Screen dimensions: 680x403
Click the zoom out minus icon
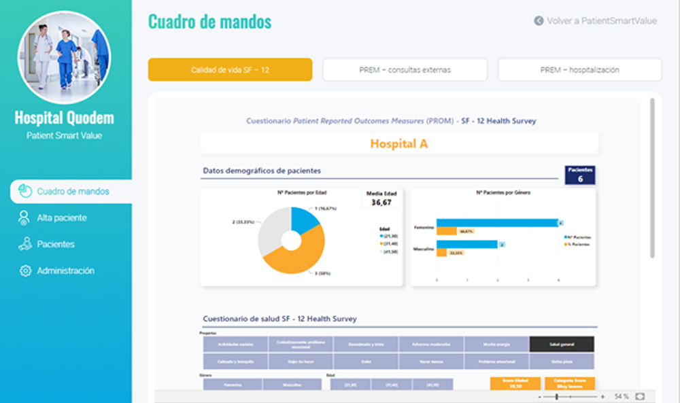click(539, 396)
